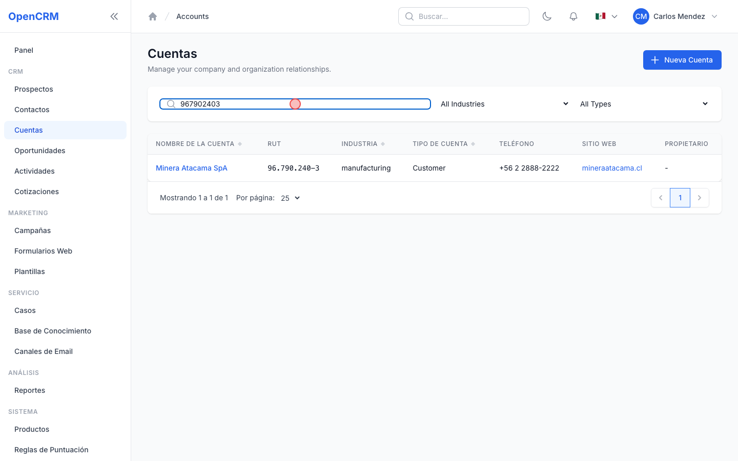Navigate to Contactos
Image resolution: width=738 pixels, height=461 pixels.
point(65,110)
